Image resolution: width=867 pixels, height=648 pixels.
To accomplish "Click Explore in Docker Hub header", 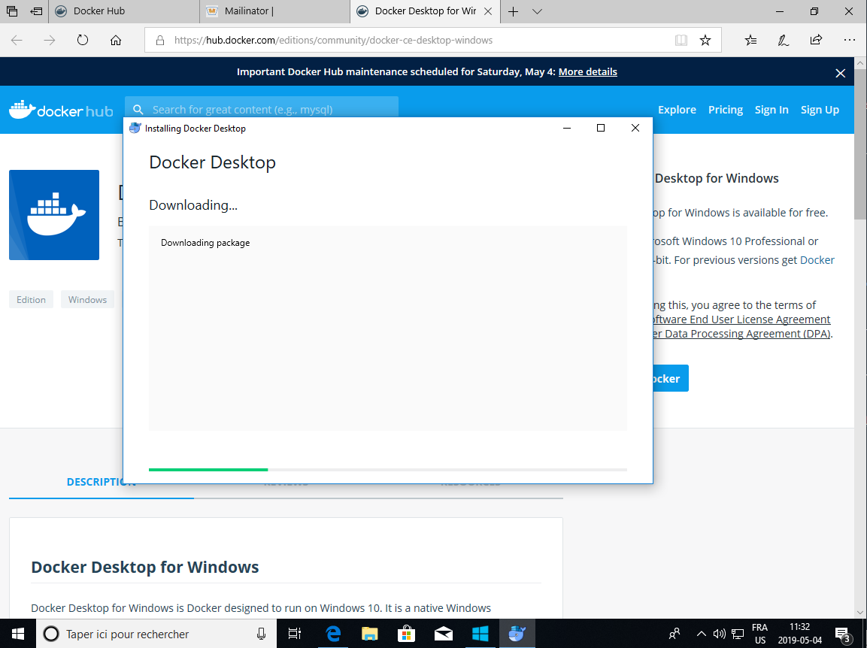I will [x=677, y=110].
